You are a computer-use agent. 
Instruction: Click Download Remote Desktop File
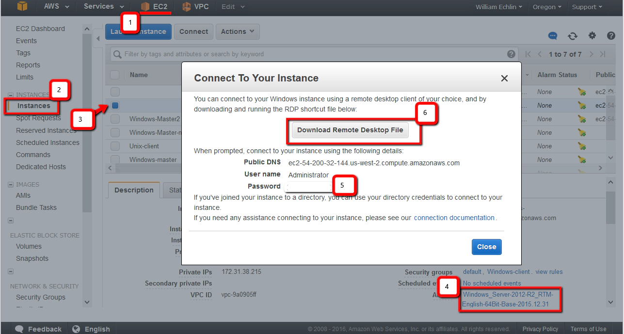(350, 130)
